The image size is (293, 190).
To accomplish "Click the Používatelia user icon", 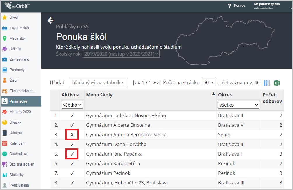I will pos(5,185).
